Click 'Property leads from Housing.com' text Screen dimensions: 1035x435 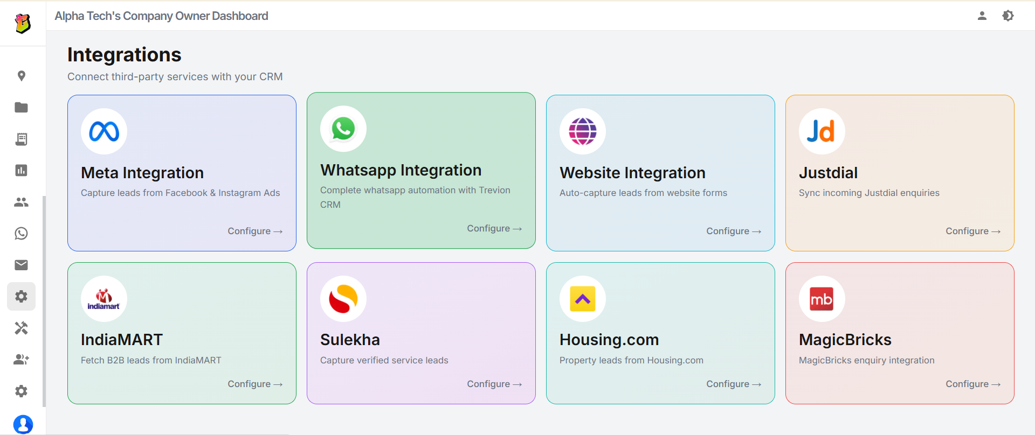[x=631, y=360]
